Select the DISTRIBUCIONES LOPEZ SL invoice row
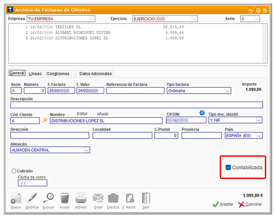The image size is (276, 218). (82, 38)
